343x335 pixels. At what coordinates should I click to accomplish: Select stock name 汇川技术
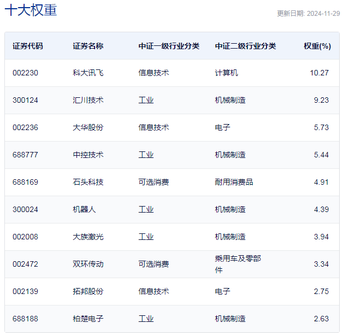coord(88,100)
